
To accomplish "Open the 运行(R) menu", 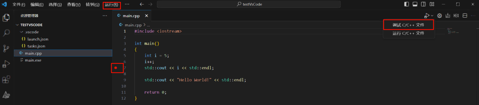I will [111, 5].
